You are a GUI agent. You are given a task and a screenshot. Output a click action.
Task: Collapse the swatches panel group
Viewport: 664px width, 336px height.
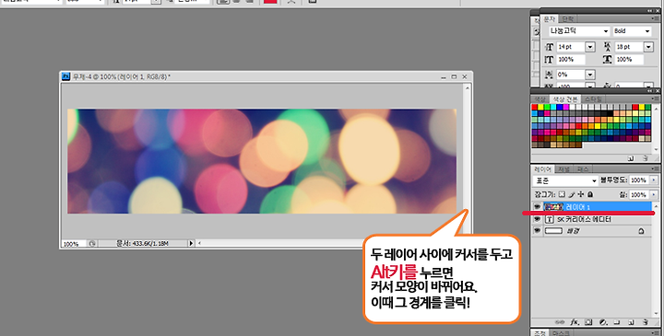[650, 91]
